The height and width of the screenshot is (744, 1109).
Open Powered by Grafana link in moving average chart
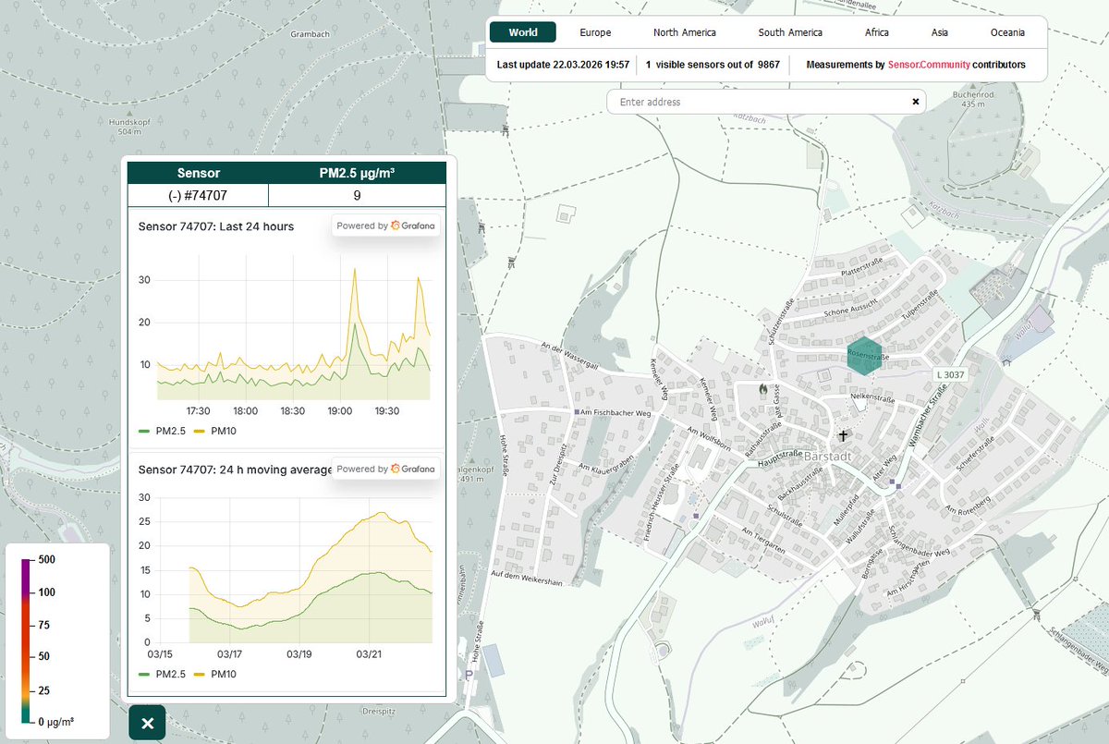[x=386, y=469]
